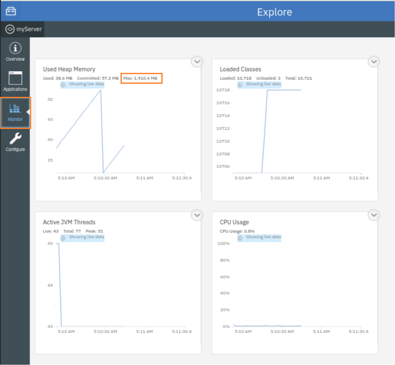The image size is (395, 365).
Task: Click info icon in Used Heap Memory chart
Action: pyautogui.click(x=63, y=85)
